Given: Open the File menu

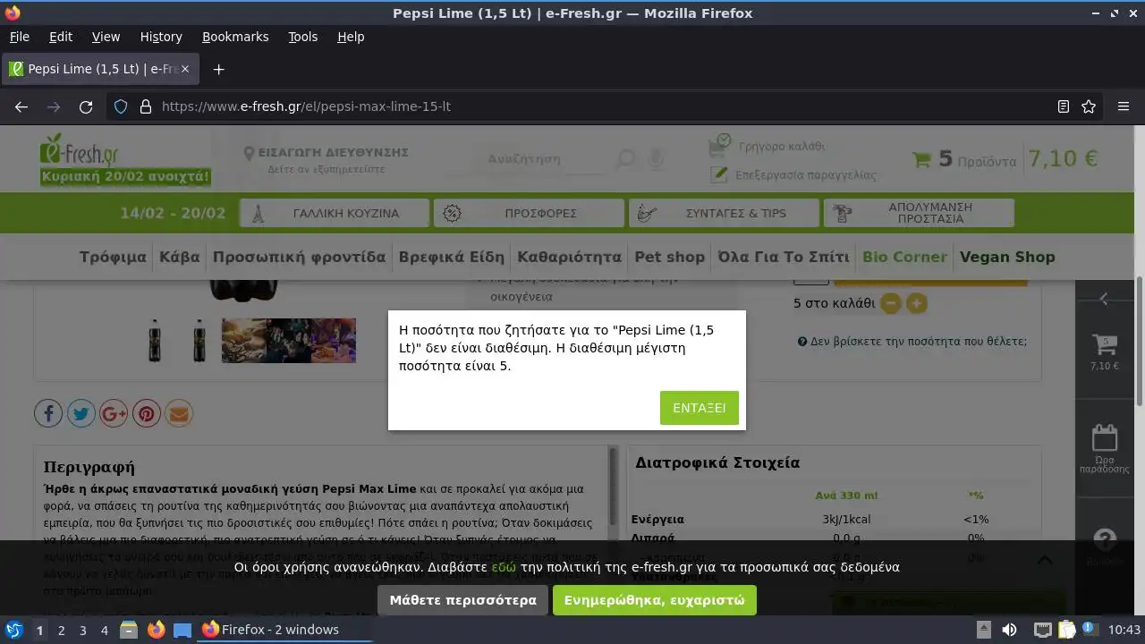Looking at the screenshot, I should (x=19, y=37).
